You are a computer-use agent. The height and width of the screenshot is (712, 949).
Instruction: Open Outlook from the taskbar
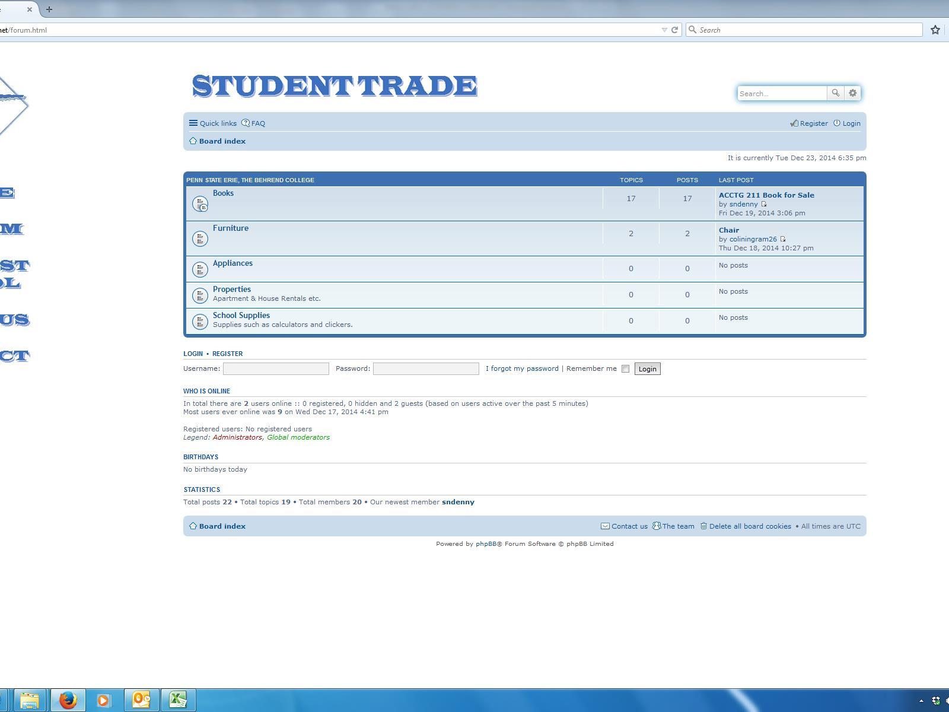coord(141,700)
